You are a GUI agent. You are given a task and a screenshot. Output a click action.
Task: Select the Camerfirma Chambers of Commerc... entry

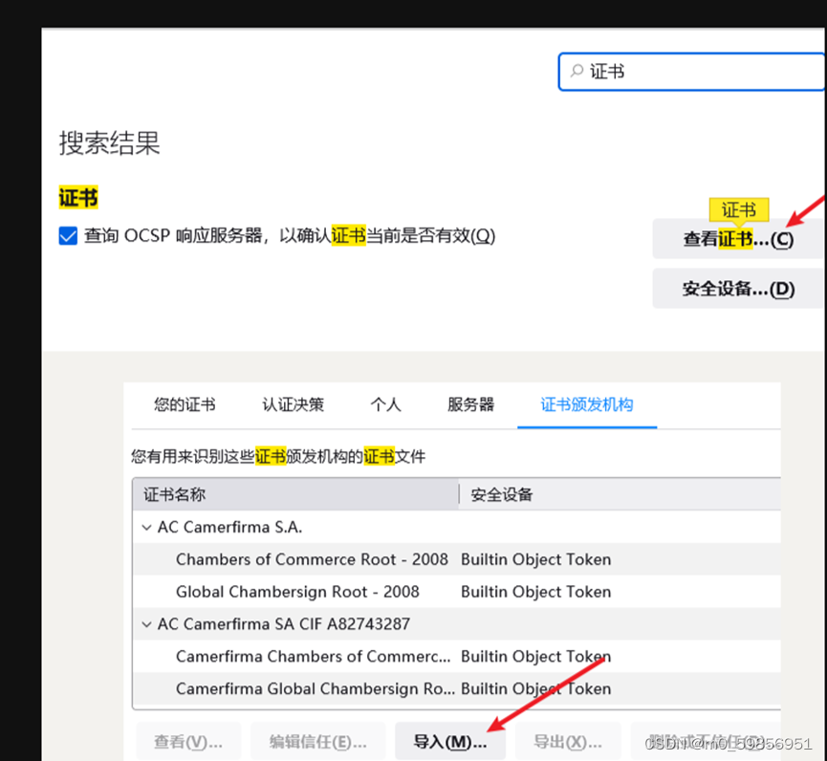[x=313, y=656]
